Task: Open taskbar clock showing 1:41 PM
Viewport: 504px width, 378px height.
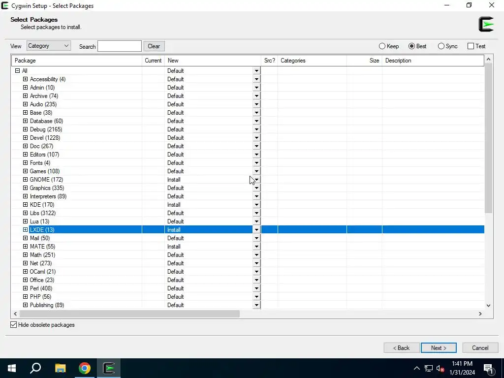Action: click(x=462, y=368)
